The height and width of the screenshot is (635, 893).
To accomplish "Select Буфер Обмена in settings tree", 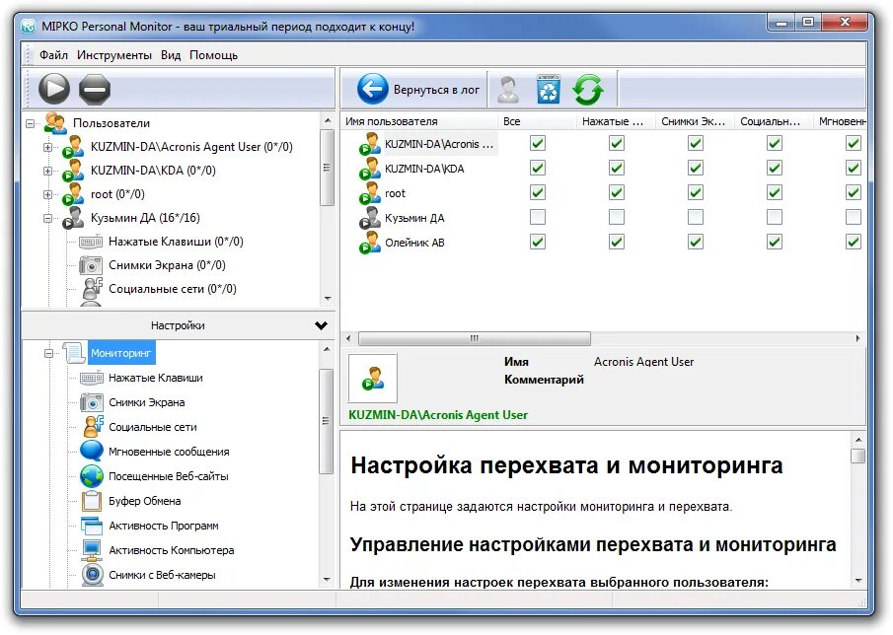I will (145, 501).
